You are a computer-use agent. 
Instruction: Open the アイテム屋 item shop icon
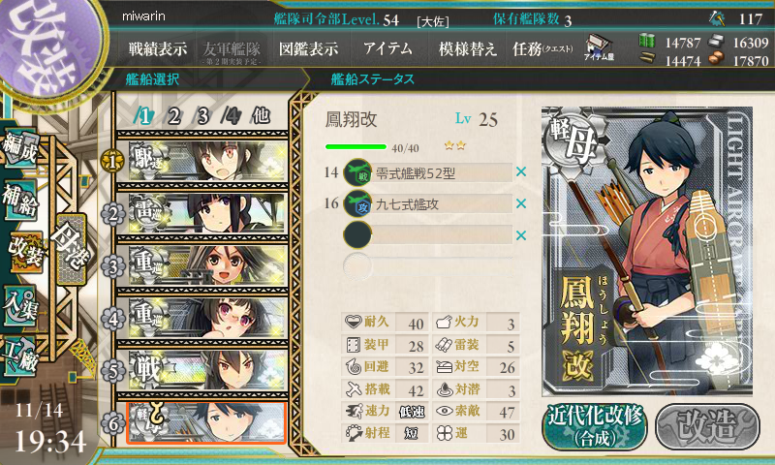[599, 47]
